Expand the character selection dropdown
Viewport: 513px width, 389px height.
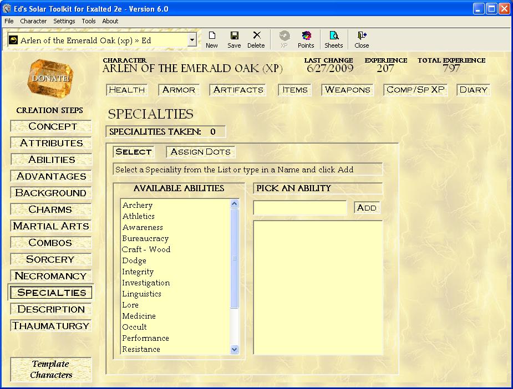pos(192,40)
